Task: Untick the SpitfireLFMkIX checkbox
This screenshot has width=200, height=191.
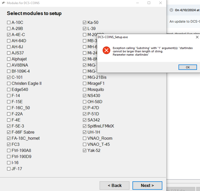Action: (85, 126)
